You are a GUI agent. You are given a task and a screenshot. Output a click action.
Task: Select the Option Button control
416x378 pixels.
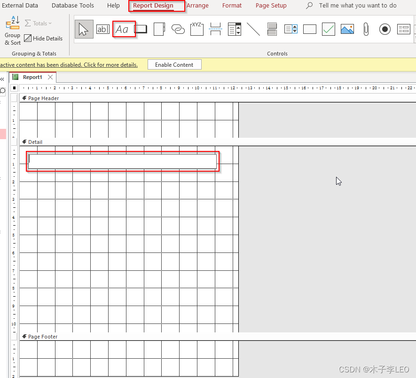pyautogui.click(x=385, y=29)
